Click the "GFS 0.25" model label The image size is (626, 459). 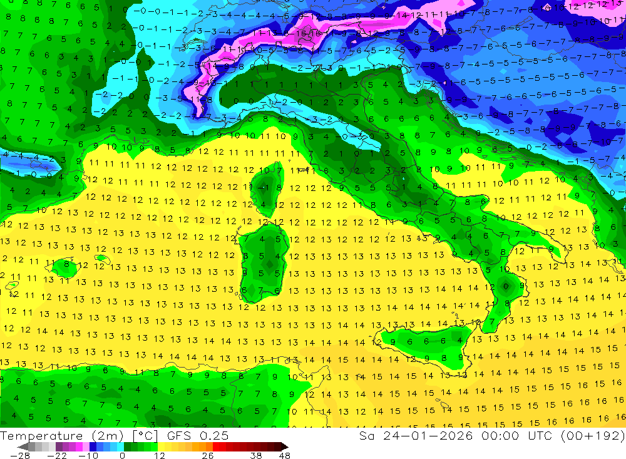(x=198, y=436)
